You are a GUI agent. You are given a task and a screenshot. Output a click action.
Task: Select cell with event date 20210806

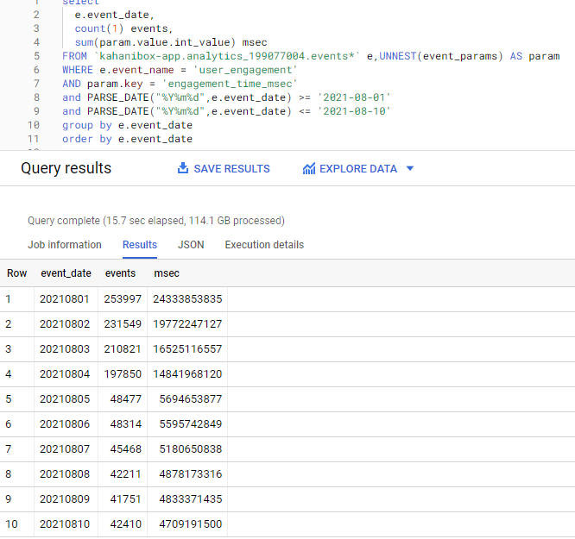(65, 424)
